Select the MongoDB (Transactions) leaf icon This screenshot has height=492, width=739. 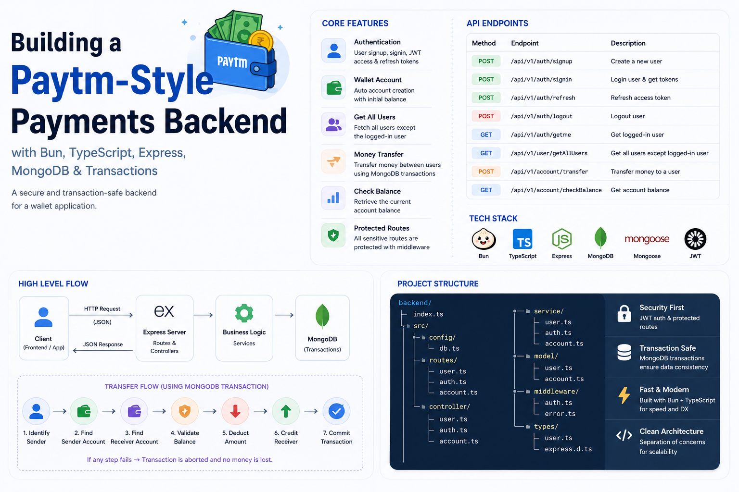coord(322,316)
